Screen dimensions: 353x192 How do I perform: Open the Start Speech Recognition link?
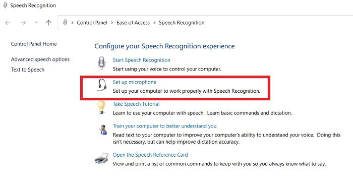pyautogui.click(x=141, y=60)
